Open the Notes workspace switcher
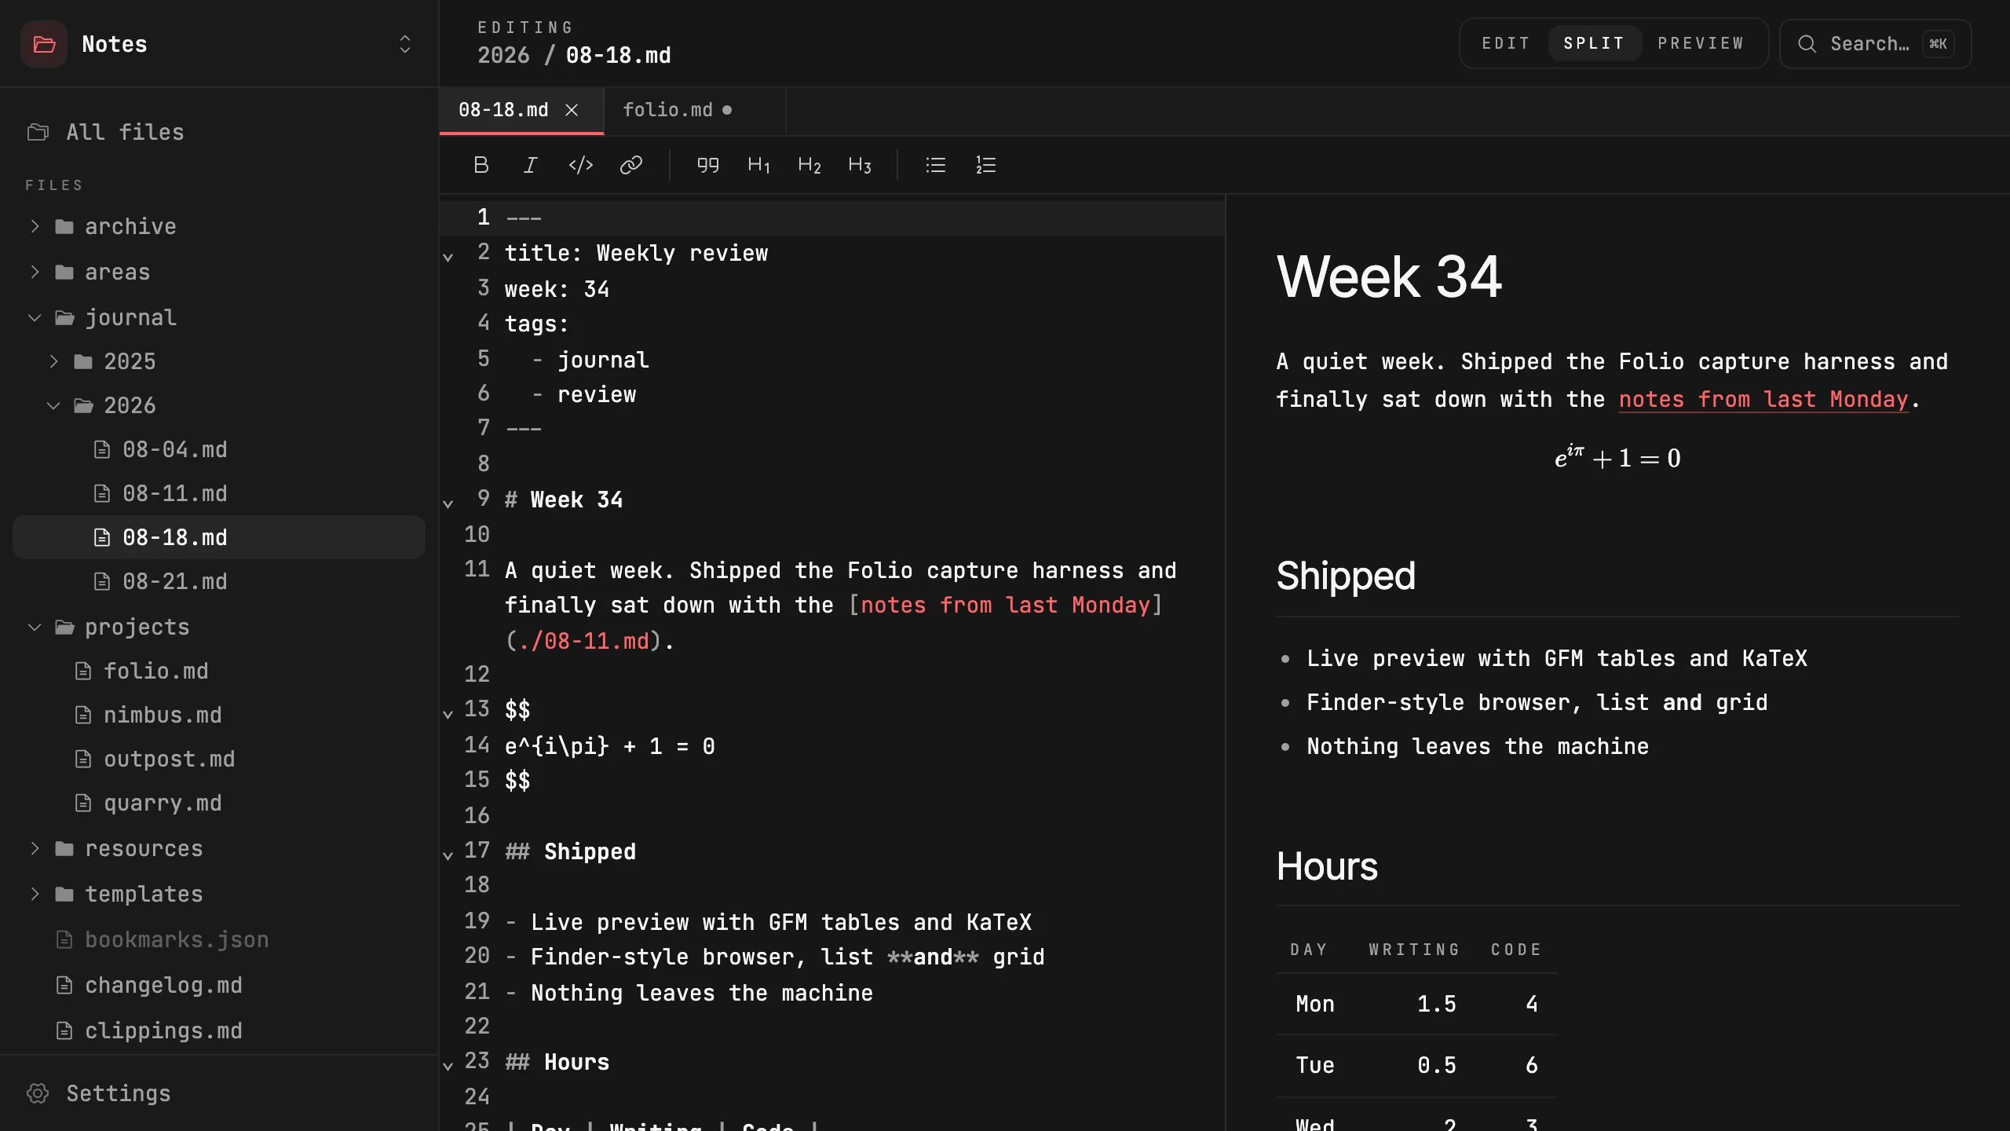Screen dimensions: 2010x1131 405,44
